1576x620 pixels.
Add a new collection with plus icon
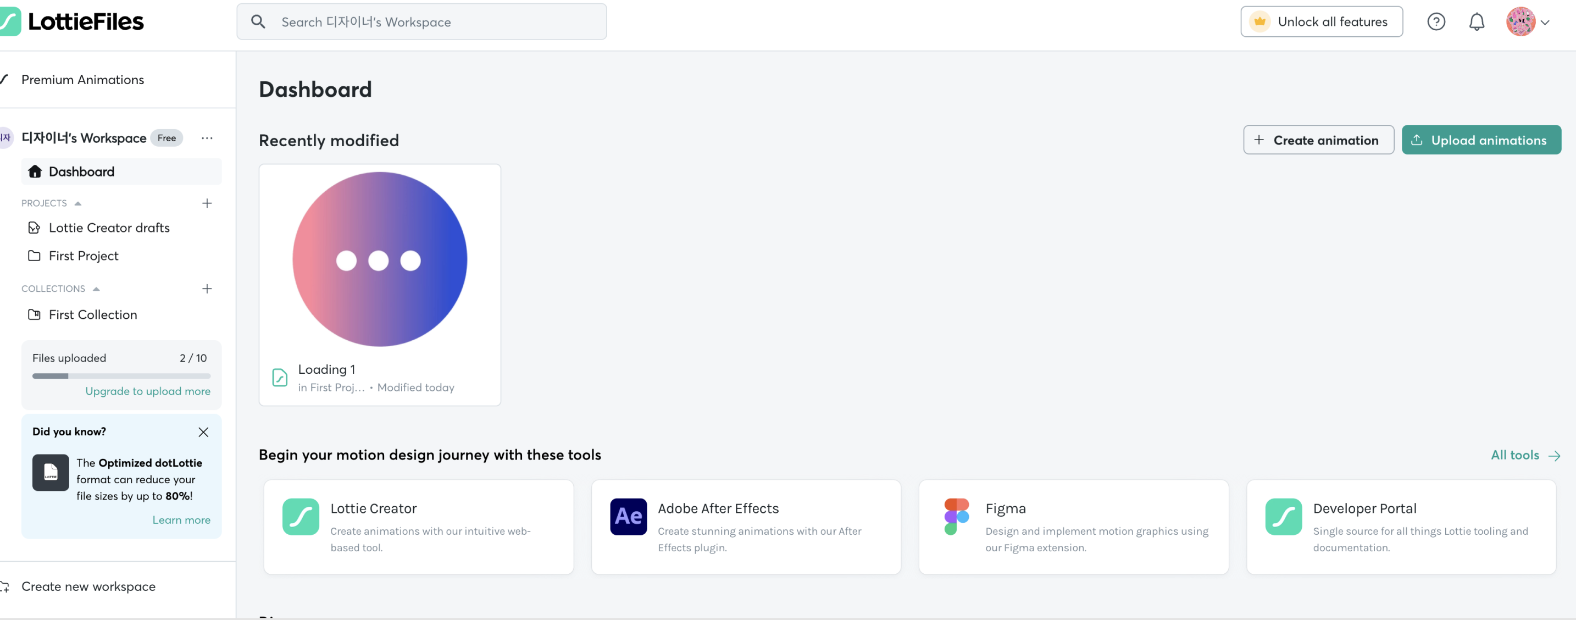(207, 289)
